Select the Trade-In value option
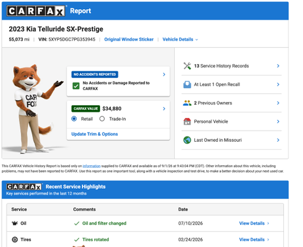Screen dimensions: 303x247 coord(102,119)
